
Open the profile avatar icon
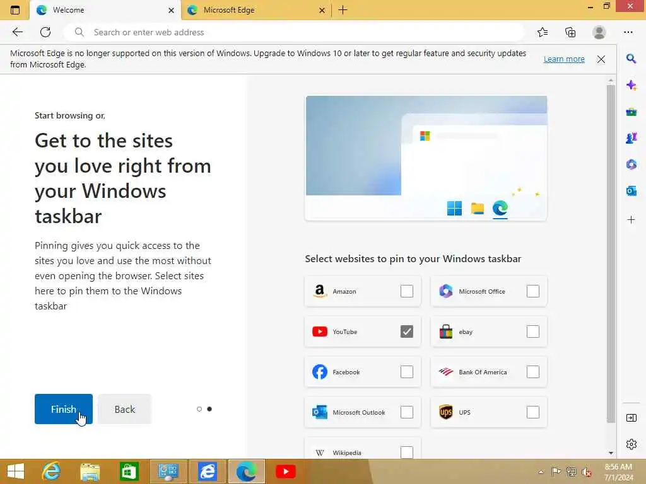[599, 32]
